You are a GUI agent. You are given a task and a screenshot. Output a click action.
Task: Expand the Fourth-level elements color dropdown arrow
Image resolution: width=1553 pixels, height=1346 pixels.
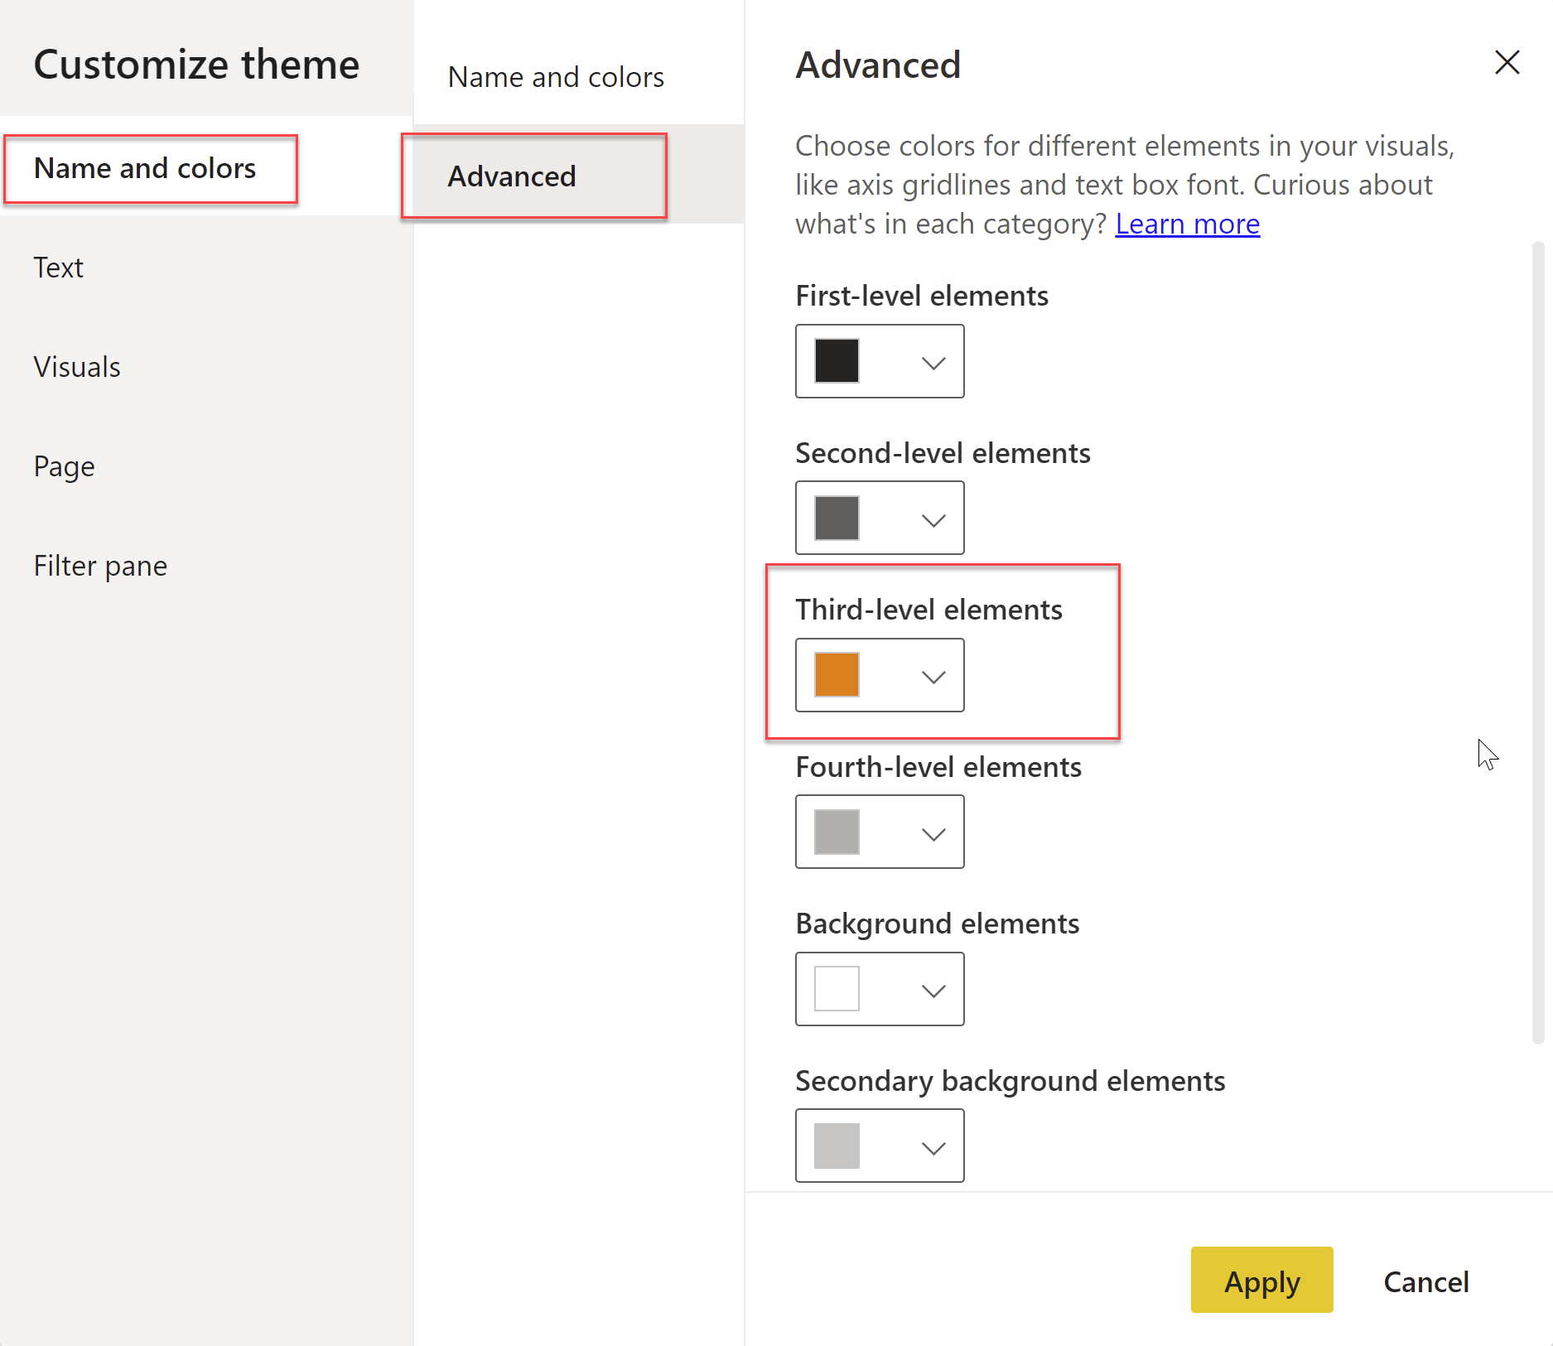pyautogui.click(x=933, y=833)
